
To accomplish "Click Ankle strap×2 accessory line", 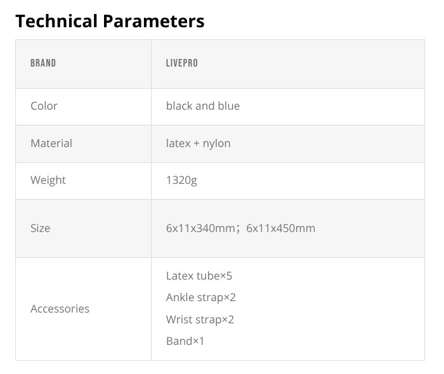I will [x=200, y=297].
